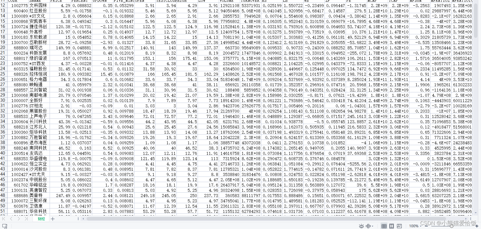Go to the previous sheet tab

pos(11,219)
